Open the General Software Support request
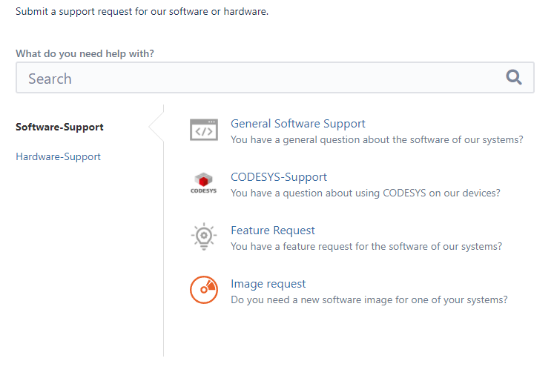554x381 pixels. [298, 124]
